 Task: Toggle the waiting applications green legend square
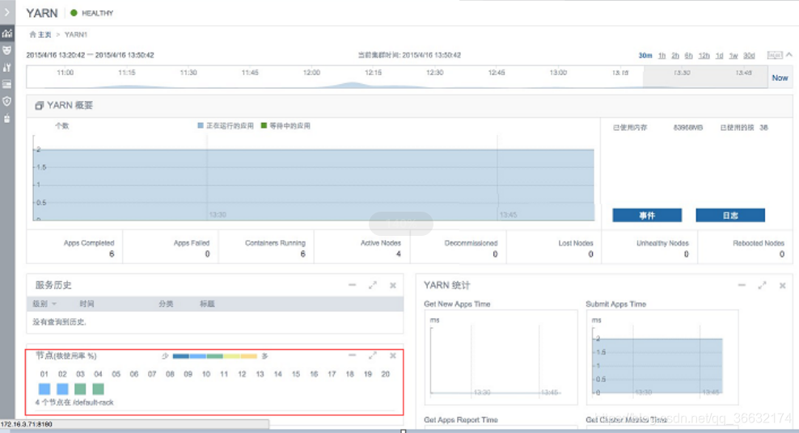click(264, 126)
